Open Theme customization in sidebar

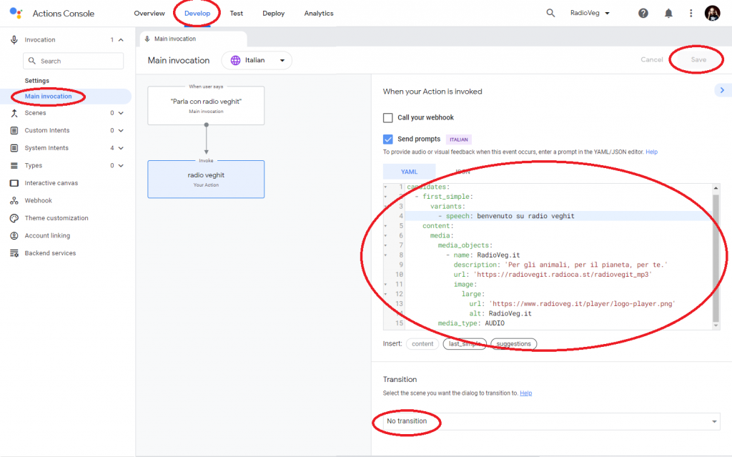[56, 218]
